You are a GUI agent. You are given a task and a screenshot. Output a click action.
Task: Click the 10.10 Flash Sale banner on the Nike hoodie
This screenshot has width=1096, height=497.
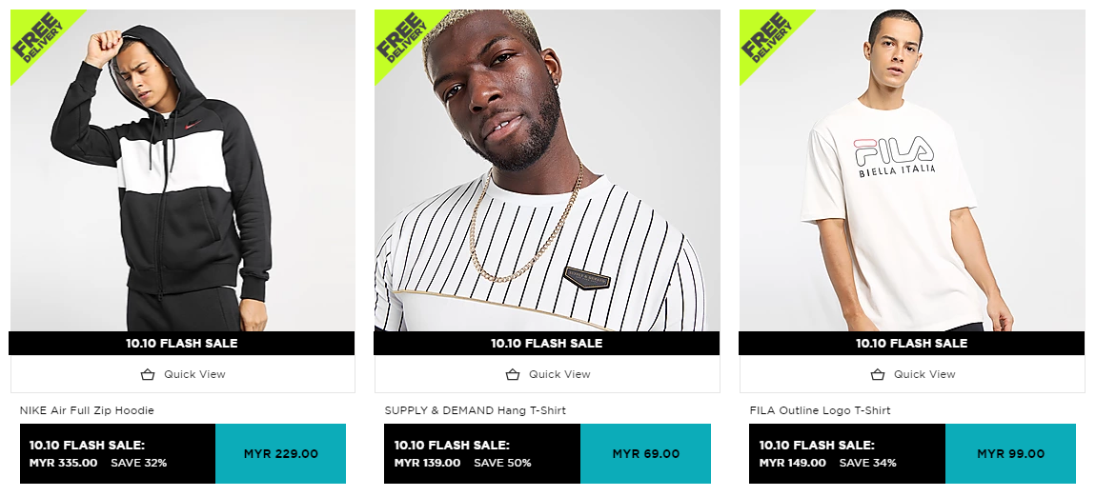click(x=182, y=343)
